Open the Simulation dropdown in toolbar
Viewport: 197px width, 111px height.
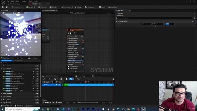coord(90,7)
